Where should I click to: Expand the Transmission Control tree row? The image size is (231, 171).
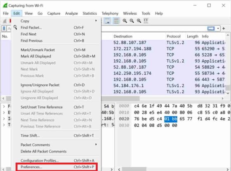[x=4, y=125]
